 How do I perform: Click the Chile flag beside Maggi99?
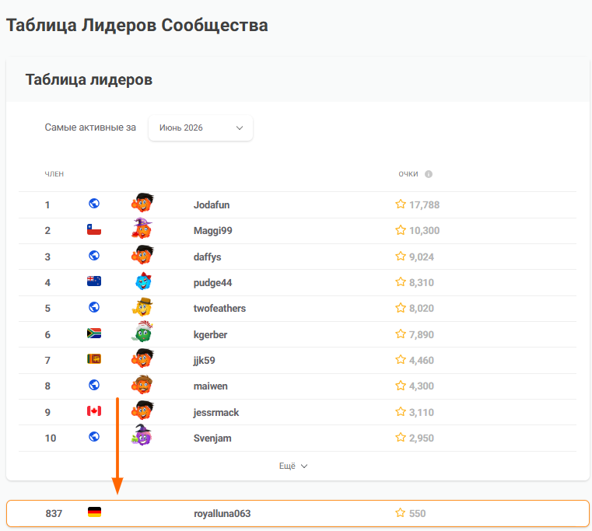94,229
